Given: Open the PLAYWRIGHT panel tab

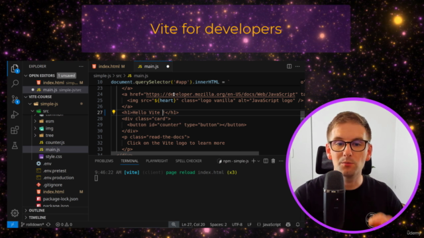Looking at the screenshot, I should click(x=157, y=161).
